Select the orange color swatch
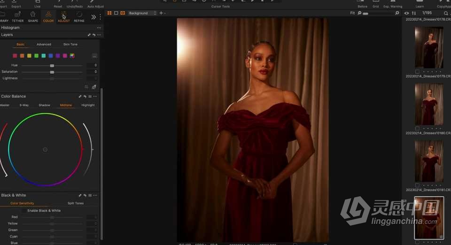The width and height of the screenshot is (451, 245). [x=22, y=56]
